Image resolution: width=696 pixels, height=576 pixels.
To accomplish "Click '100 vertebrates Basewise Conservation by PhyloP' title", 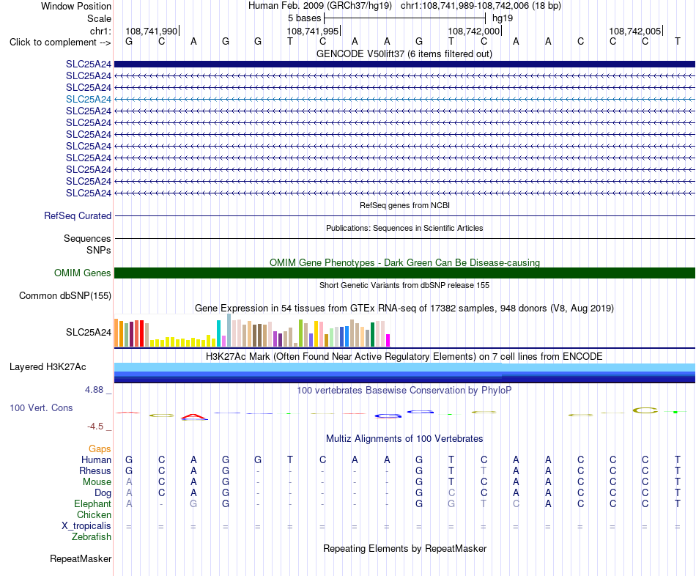I will pyautogui.click(x=404, y=391).
